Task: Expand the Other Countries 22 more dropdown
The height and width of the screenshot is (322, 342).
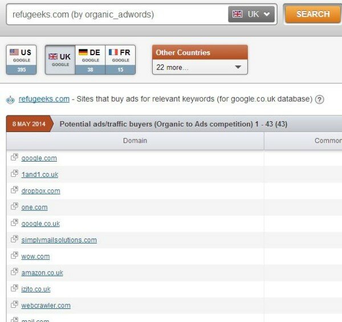Action: pyautogui.click(x=200, y=67)
